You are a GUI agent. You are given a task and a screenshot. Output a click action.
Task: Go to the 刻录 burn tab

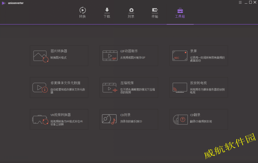pyautogui.click(x=131, y=13)
